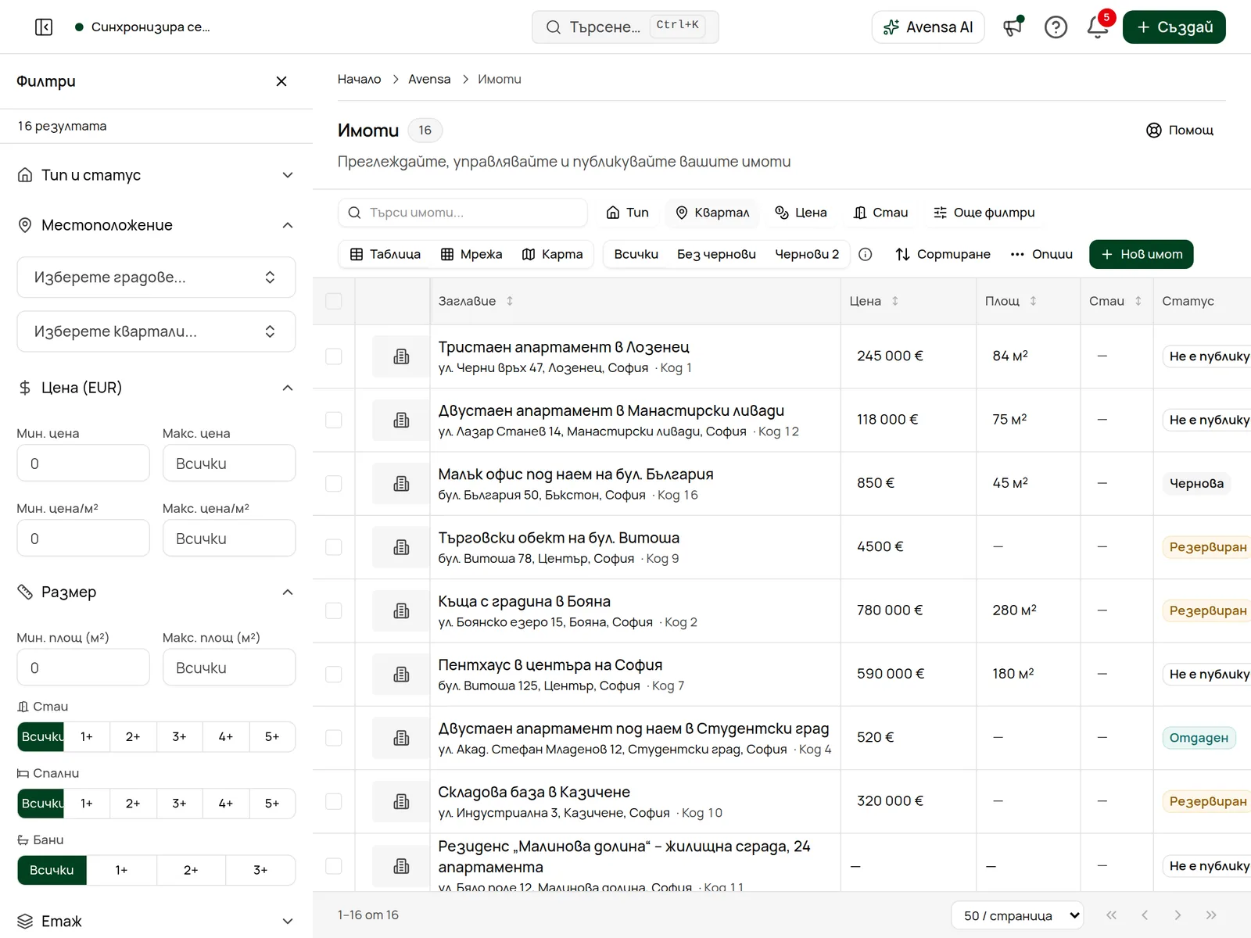
Task: Open announcements megaphone icon
Action: (x=1013, y=27)
